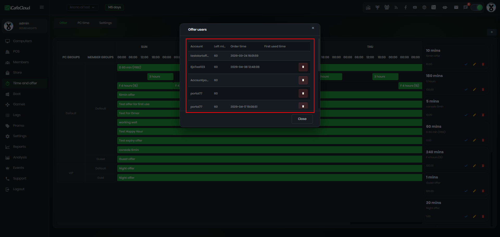Edit the 10 mins offer pencil icon
The height and width of the screenshot is (237, 500).
(x=474, y=64)
